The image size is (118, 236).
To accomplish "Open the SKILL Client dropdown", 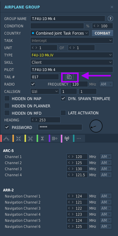I will pos(72,62).
